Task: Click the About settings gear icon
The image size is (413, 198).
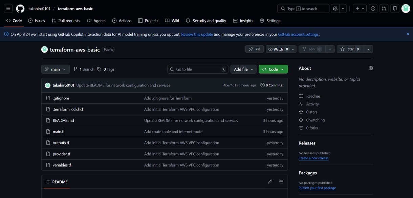Action: 371,68
